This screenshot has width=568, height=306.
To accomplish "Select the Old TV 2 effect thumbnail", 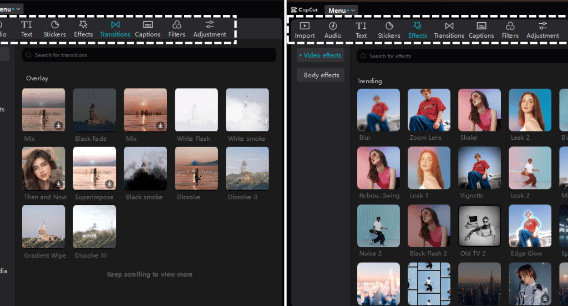I will (479, 226).
